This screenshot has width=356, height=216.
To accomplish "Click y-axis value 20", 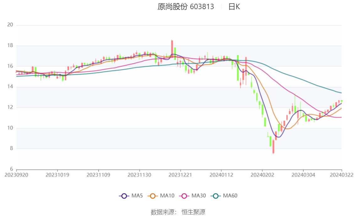I will (x=10, y=25).
